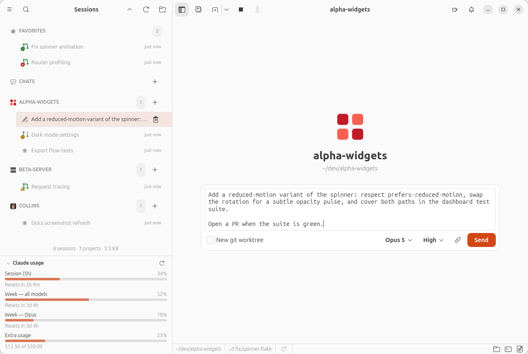Click the "$12.50 of $50.00" text
Screen dimensions: 528x354
click(24, 347)
